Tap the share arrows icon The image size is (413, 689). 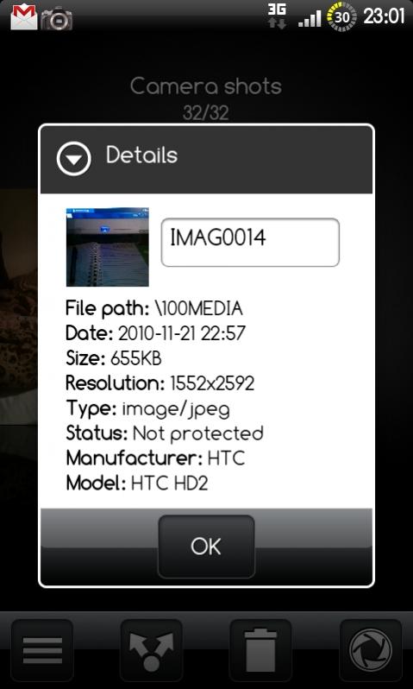(x=152, y=650)
